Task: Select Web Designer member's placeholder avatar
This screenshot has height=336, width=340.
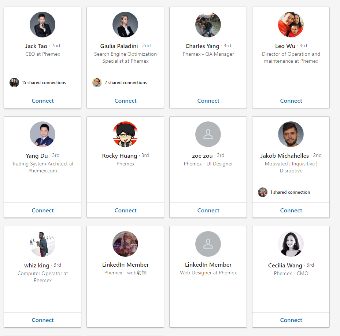Action: tap(208, 244)
